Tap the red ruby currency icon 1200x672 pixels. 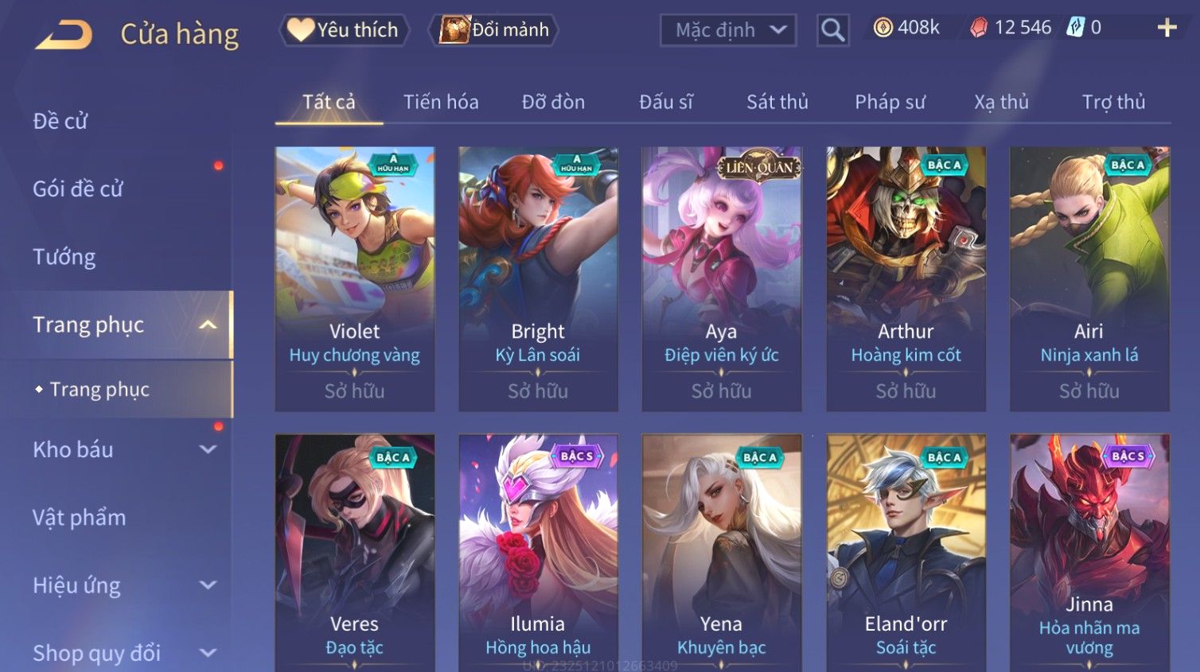pyautogui.click(x=979, y=28)
